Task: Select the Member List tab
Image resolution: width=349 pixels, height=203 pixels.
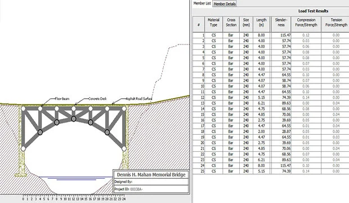Action: pos(202,3)
